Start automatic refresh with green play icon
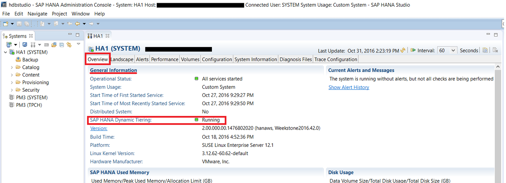Image resolution: width=506 pixels, height=183 pixels. click(413, 50)
